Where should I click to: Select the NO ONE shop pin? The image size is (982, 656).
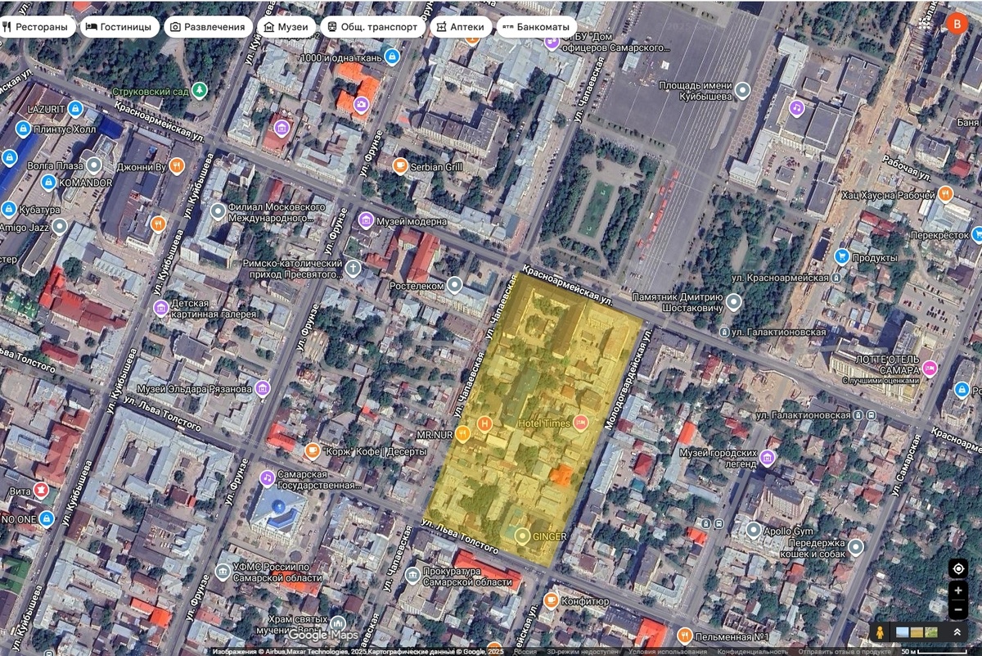tap(46, 518)
